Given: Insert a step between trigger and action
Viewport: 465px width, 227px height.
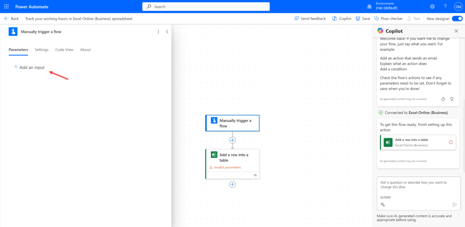Looking at the screenshot, I should click(232, 140).
